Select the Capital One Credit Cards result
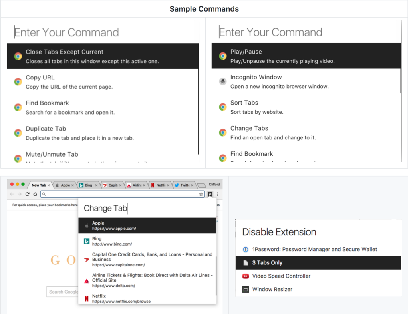This screenshot has width=409, height=314. (x=147, y=260)
